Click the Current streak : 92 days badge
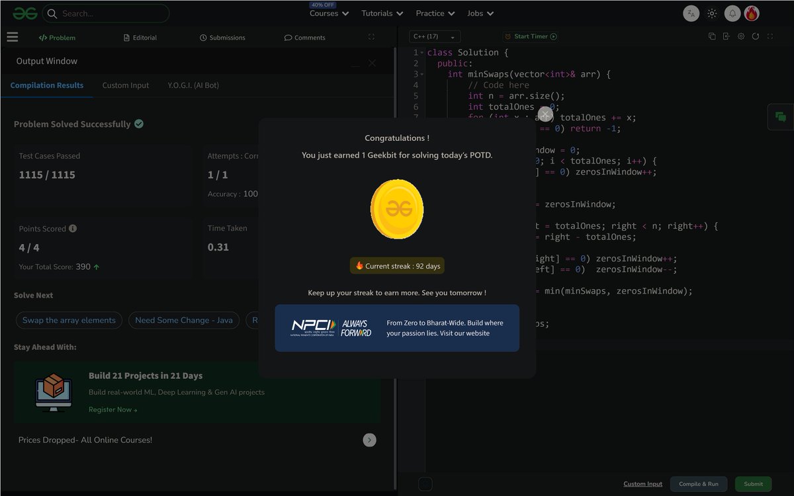794x496 pixels. coord(397,266)
